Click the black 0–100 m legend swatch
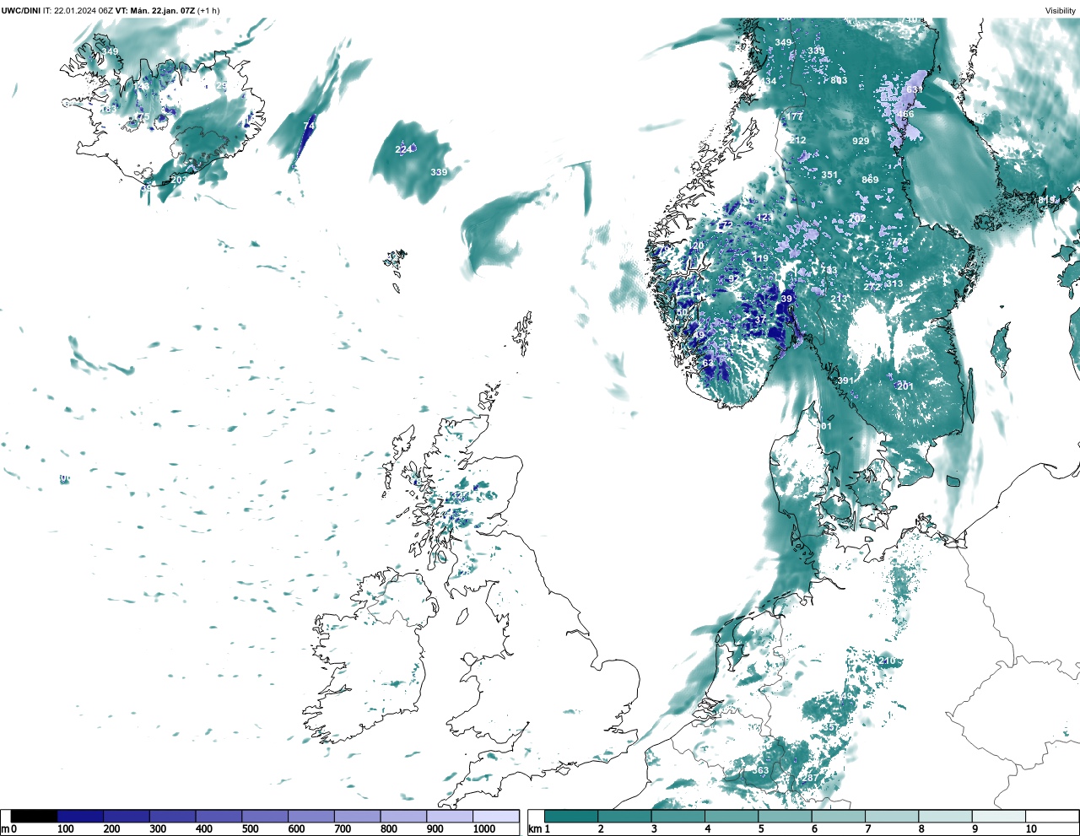The width and height of the screenshot is (1080, 836). (35, 817)
